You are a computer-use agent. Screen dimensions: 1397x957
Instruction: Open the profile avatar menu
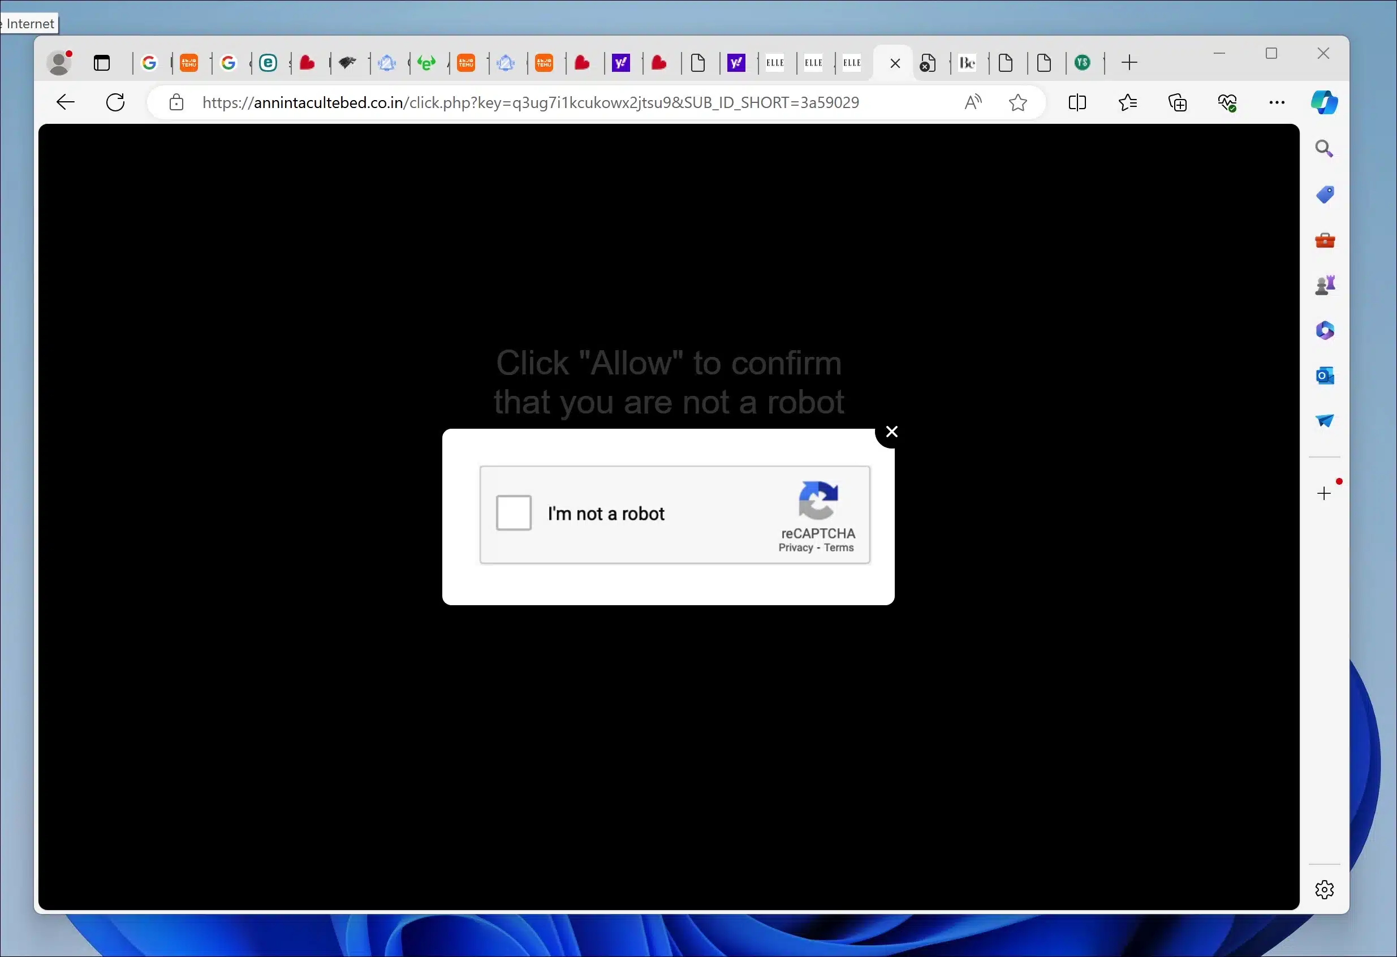59,63
